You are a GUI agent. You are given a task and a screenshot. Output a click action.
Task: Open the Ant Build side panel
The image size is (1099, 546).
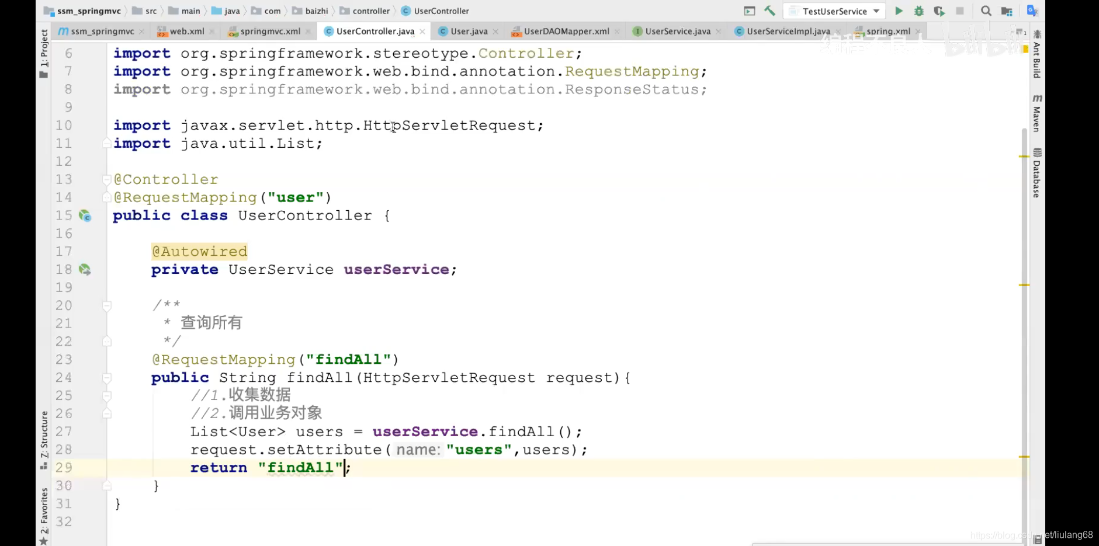1037,54
